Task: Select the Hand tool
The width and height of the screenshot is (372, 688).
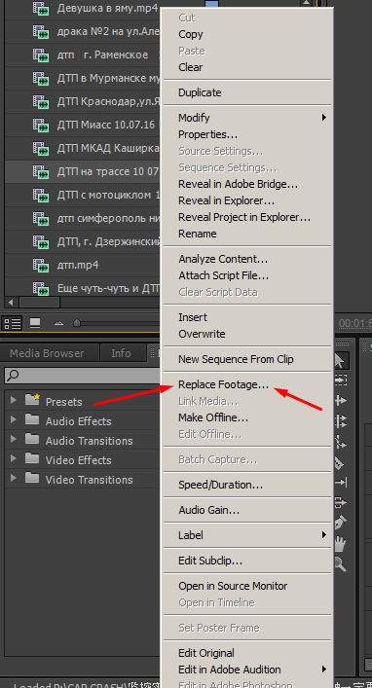Action: click(341, 544)
